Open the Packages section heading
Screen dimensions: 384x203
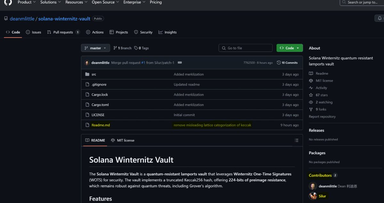(x=317, y=153)
